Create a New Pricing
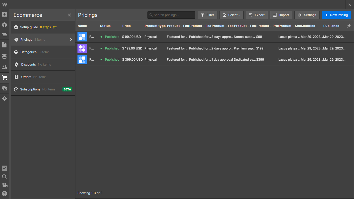Image resolution: width=354 pixels, height=199 pixels. pos(336,15)
